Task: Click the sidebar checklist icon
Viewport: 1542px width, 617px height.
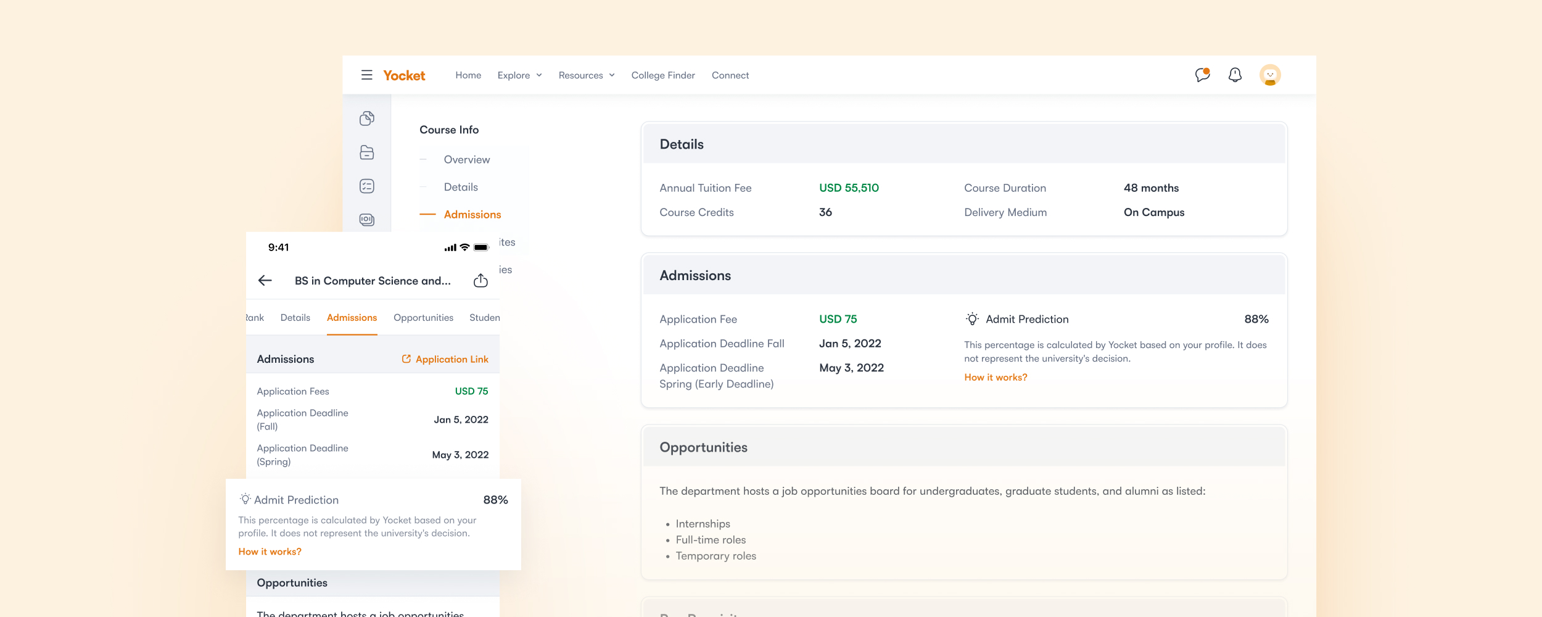Action: 367,186
